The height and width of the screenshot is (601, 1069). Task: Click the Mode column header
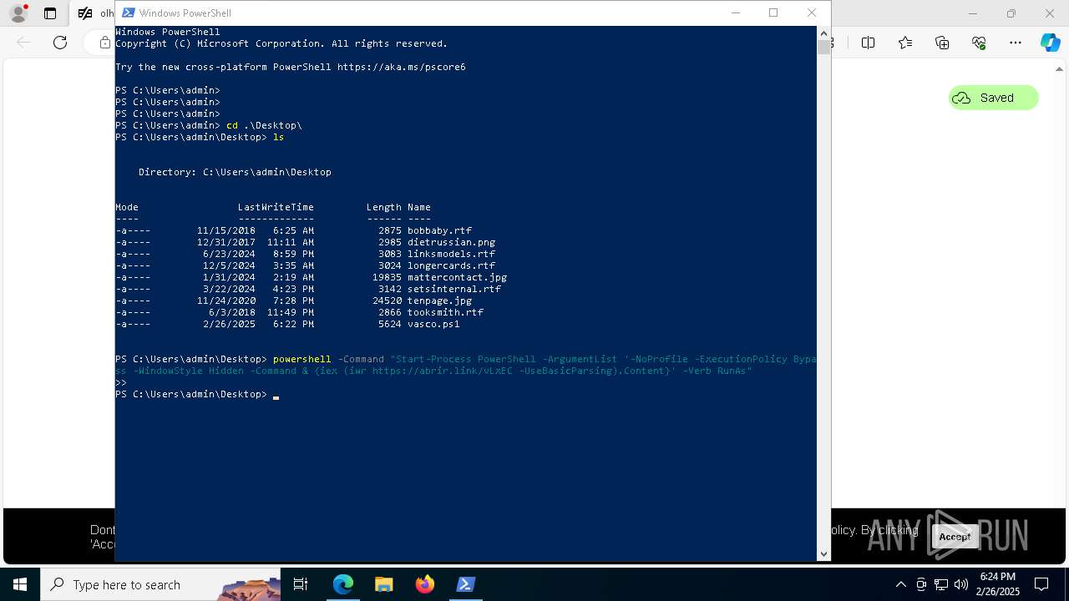coord(127,207)
